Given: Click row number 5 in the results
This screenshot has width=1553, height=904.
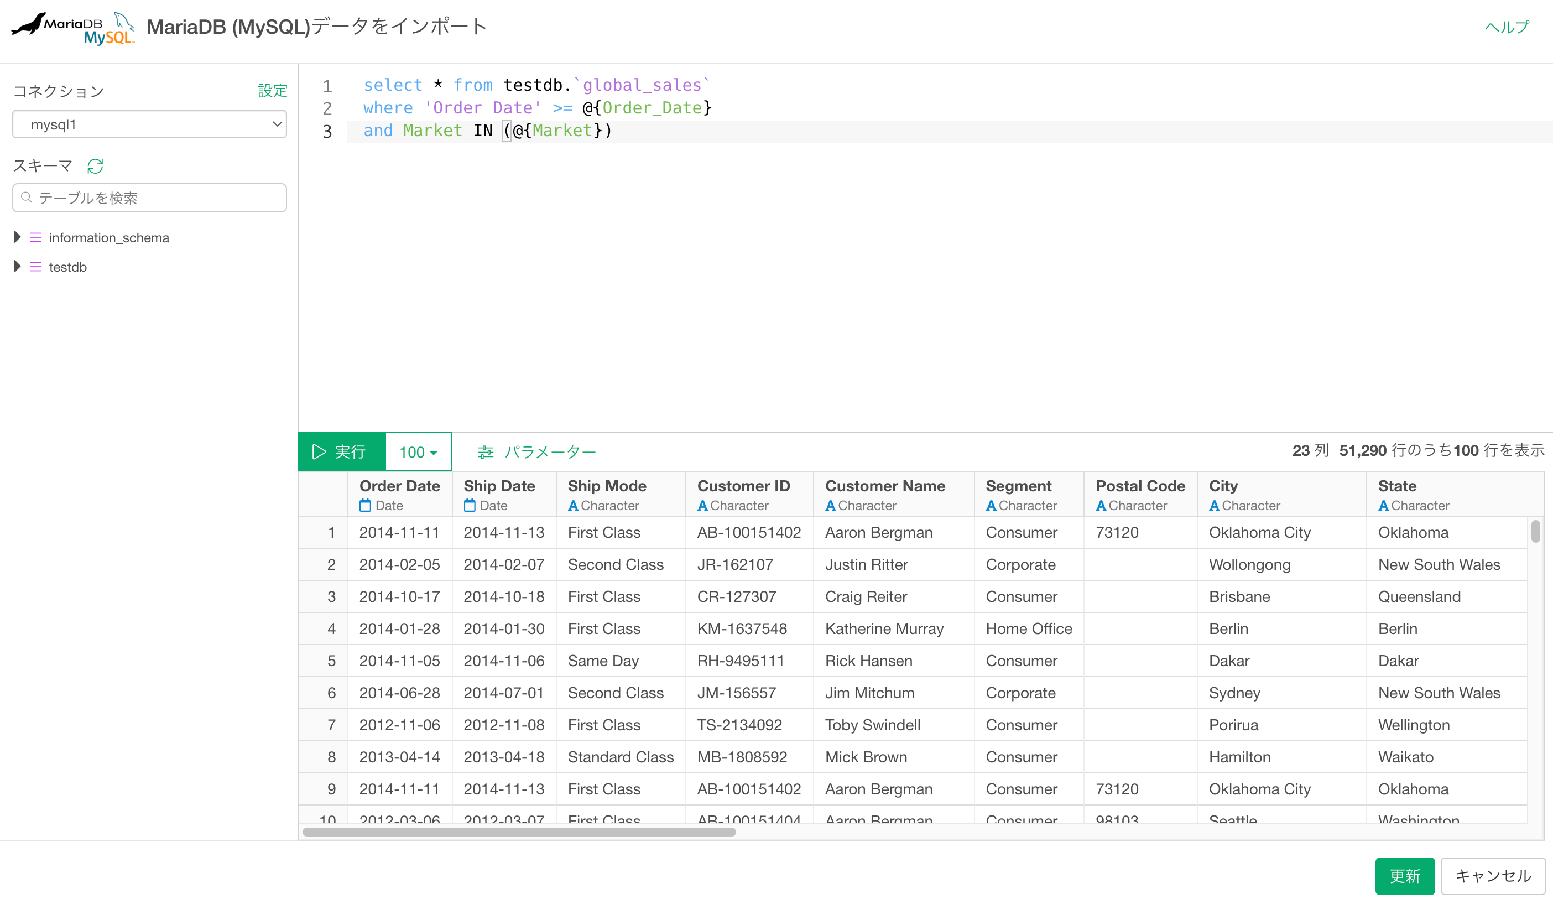Looking at the screenshot, I should tap(331, 661).
